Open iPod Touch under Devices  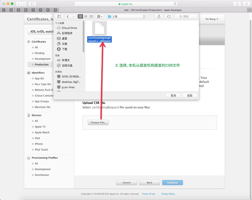click(x=41, y=149)
